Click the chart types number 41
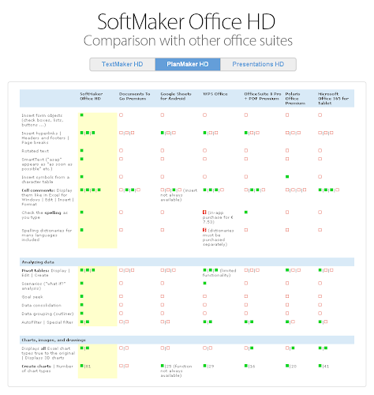The image size is (374, 395). [x=327, y=367]
